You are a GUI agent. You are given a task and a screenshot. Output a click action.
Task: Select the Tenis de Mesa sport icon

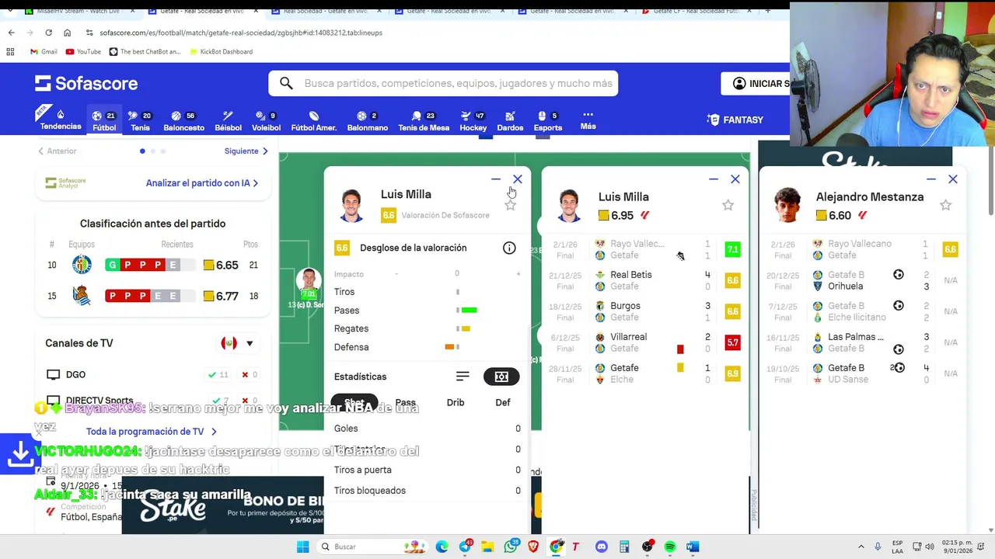[x=424, y=120]
